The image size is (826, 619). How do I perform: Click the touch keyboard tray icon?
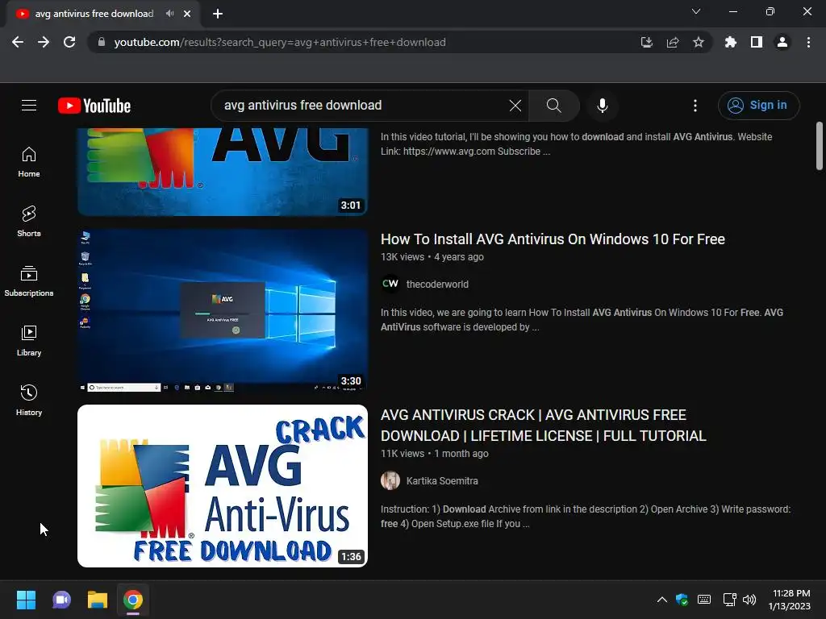coord(704,600)
